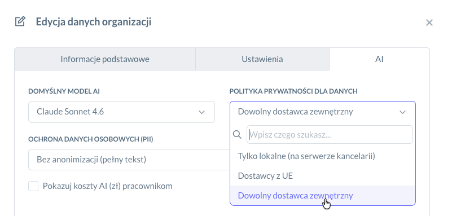The image size is (452, 216).
Task: Switch to the Informacje podstawowe tab
Action: (105, 59)
